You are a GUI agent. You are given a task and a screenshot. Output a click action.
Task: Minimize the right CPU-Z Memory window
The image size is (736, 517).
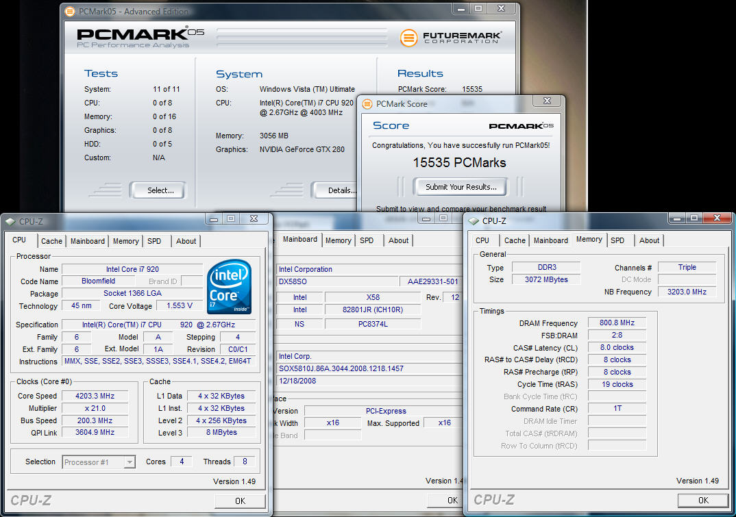pos(676,218)
